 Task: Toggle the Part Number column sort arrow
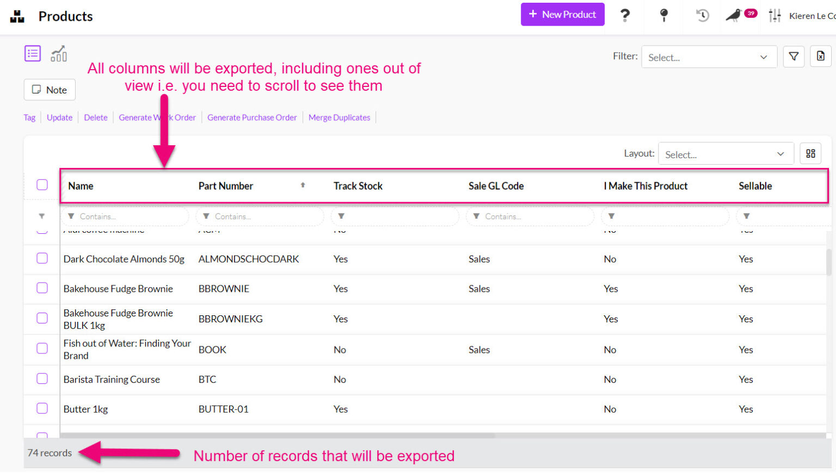point(303,185)
